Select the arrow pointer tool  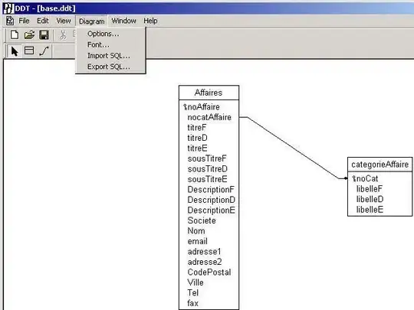15,51
